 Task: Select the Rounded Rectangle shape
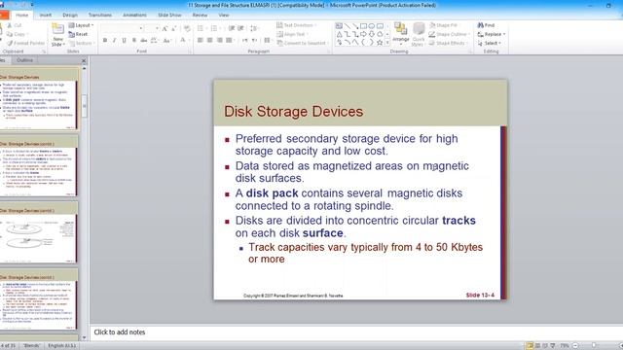click(x=380, y=26)
